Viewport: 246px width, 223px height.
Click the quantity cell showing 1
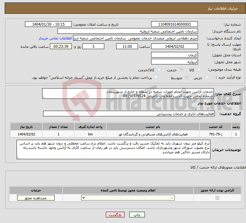(58, 134)
